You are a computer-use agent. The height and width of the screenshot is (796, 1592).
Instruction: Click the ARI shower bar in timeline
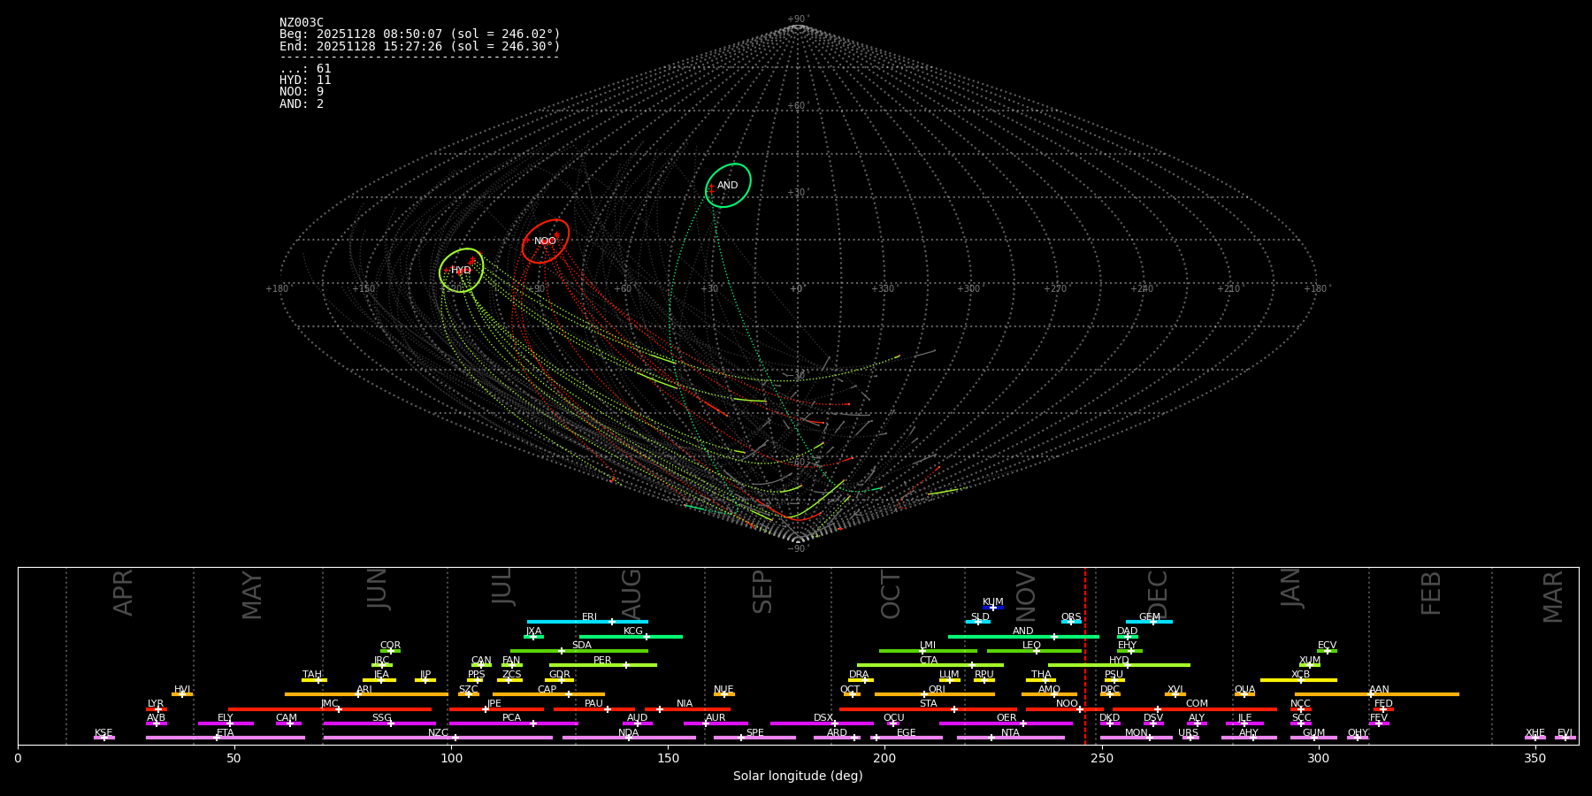[366, 694]
